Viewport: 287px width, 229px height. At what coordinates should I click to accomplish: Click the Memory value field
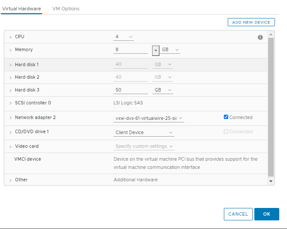click(131, 49)
